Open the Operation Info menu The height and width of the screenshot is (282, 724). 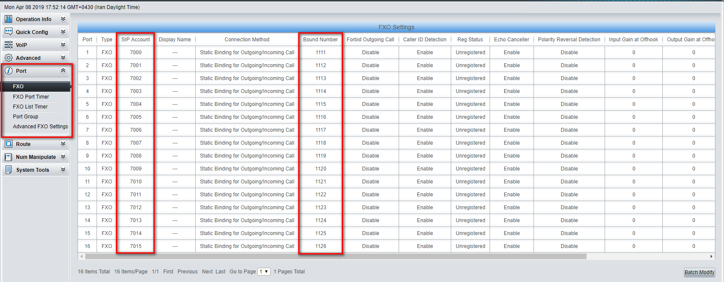tap(35, 19)
